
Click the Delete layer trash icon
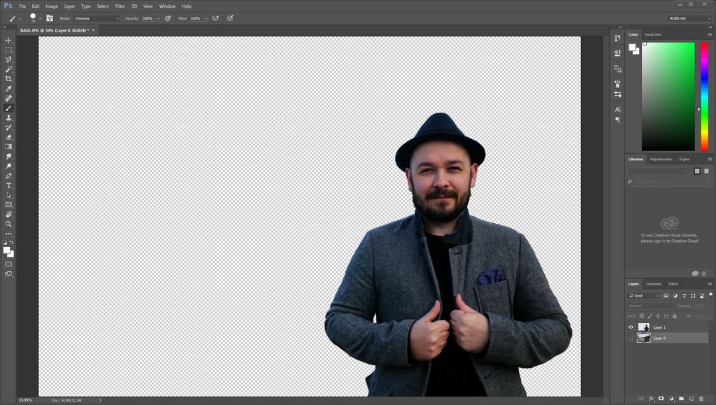point(701,398)
